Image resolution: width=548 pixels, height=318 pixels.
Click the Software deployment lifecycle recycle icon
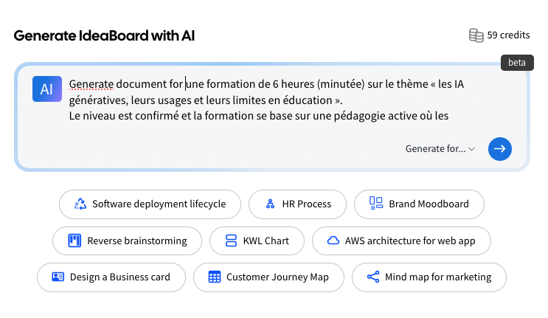coord(80,204)
